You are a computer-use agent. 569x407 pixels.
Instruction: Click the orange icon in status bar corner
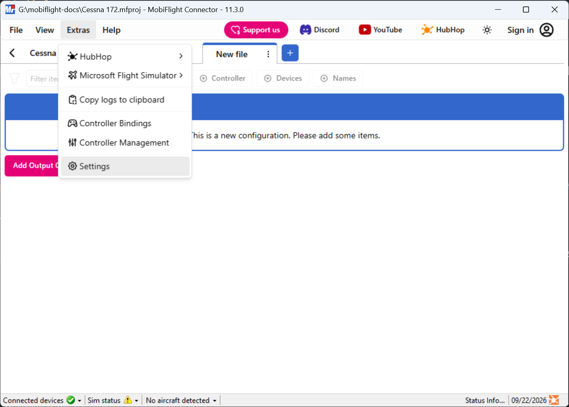(554, 400)
